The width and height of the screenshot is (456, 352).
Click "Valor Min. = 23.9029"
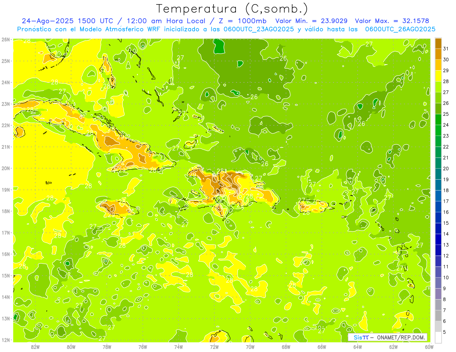coord(312,21)
